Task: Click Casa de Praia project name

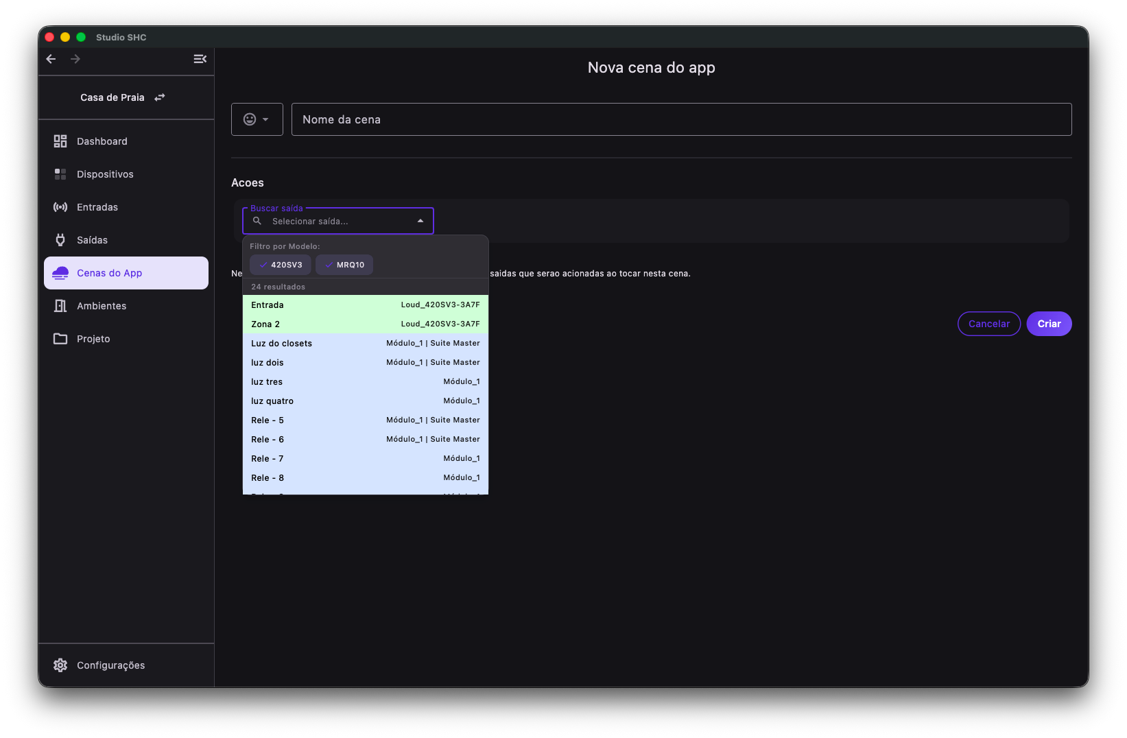Action: click(112, 97)
